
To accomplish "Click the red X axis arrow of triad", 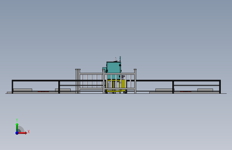I will [22, 133].
